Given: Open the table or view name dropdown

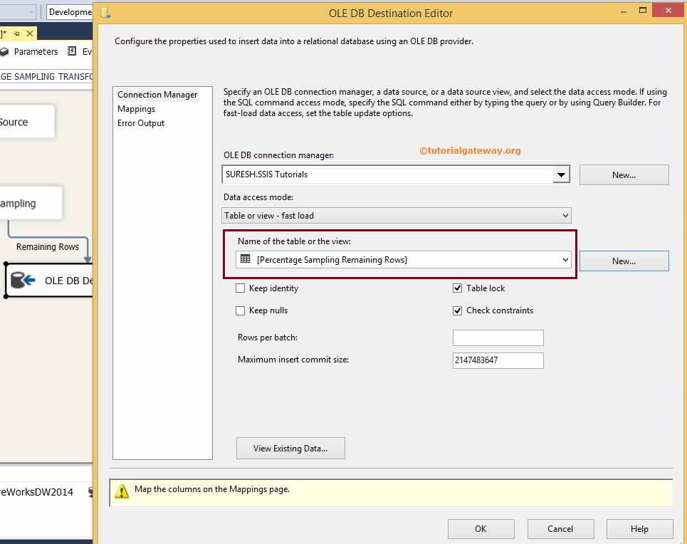Looking at the screenshot, I should tap(566, 260).
